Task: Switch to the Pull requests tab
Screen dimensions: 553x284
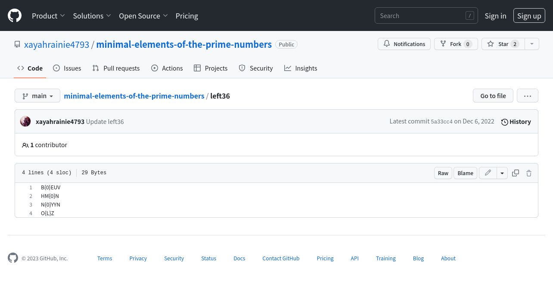Action: click(116, 68)
